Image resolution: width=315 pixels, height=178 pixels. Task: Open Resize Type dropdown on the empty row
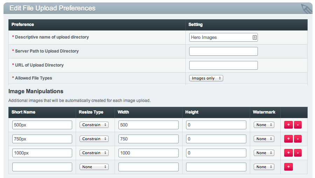(94, 167)
